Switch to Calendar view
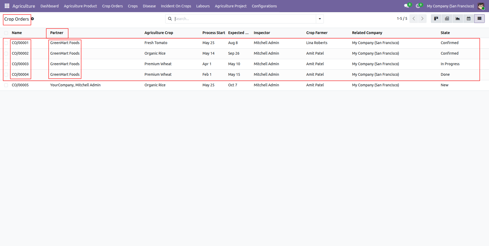The image size is (489, 246). click(x=469, y=18)
